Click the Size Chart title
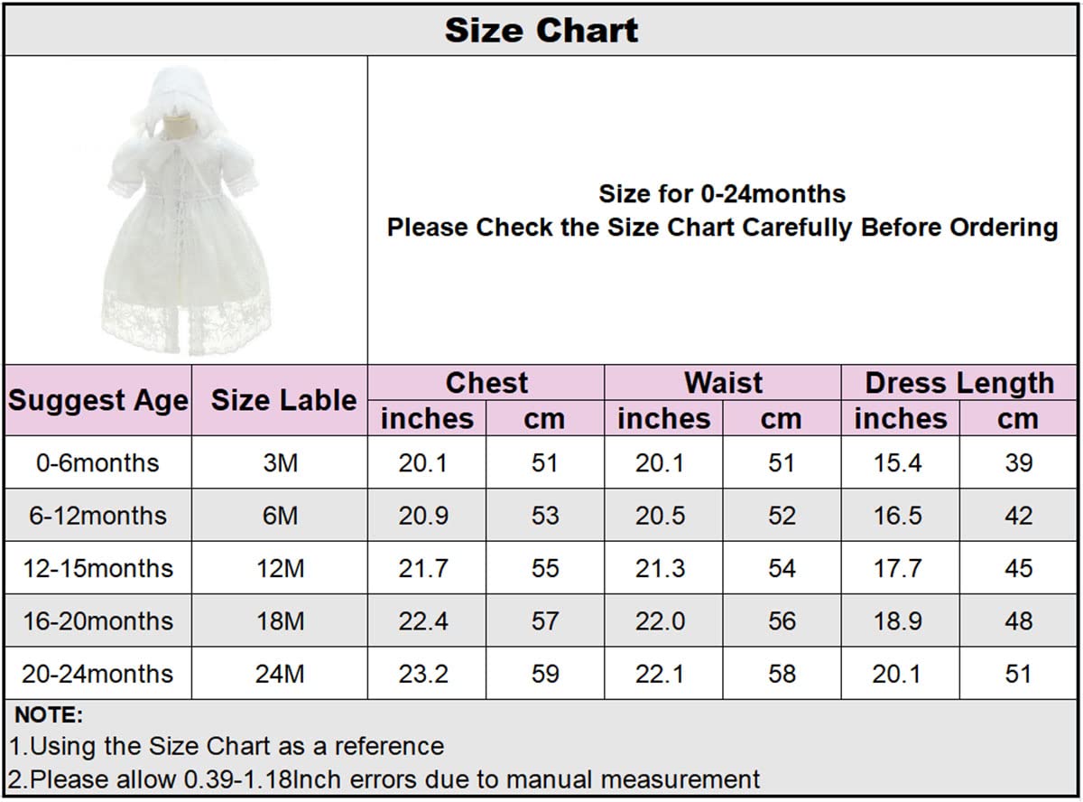 click(540, 29)
